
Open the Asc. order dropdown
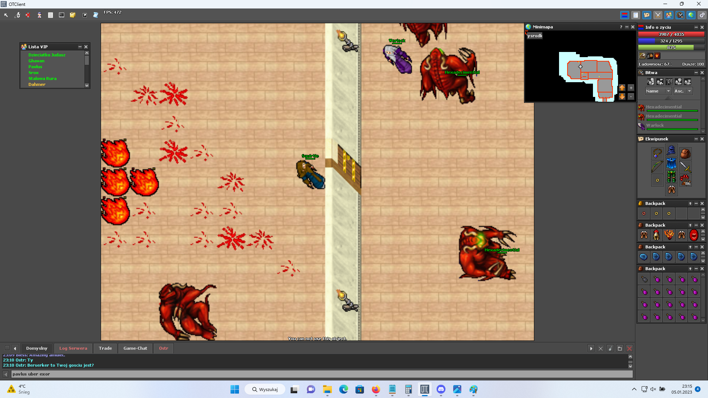pyautogui.click(x=683, y=91)
